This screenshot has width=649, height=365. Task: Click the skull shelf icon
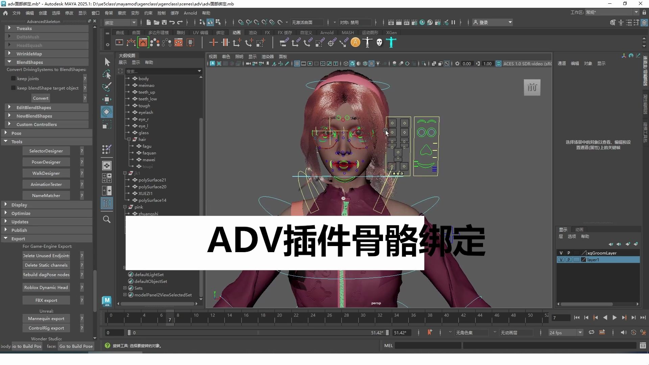[x=379, y=43]
